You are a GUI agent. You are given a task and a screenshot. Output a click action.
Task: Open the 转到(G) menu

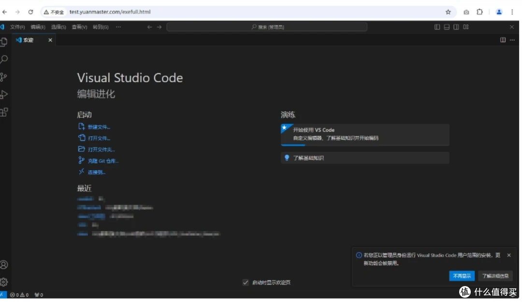(101, 27)
